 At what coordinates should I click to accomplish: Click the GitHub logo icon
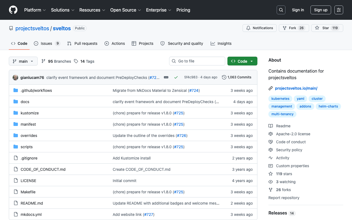coord(13,10)
